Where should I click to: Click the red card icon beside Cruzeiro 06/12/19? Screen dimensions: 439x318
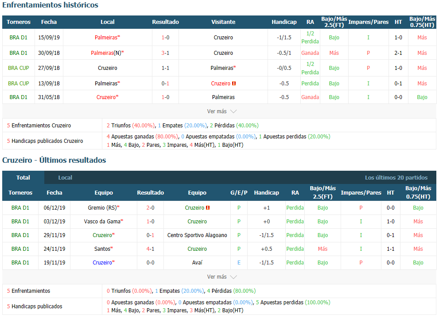click(208, 207)
